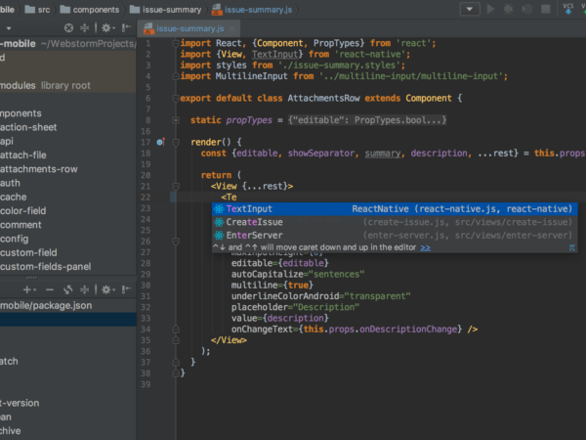Hide the npm tool window
Viewport: 586px width, 440px height.
[126, 289]
